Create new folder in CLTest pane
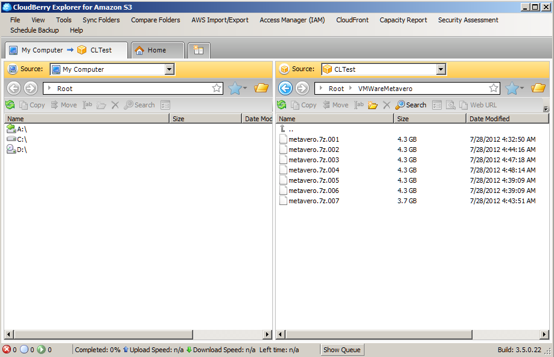 click(x=372, y=105)
